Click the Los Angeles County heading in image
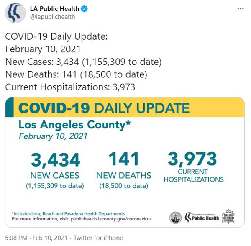Screen dimensions: 251x246 (74, 125)
